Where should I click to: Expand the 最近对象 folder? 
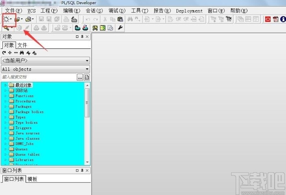pyautogui.click(x=5, y=85)
